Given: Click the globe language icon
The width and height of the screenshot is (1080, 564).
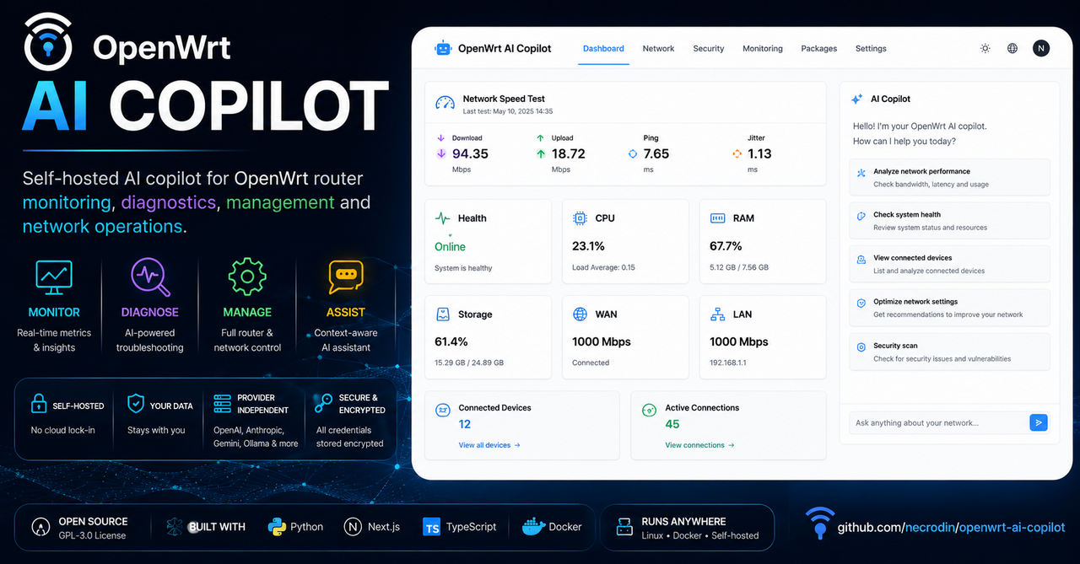Looking at the screenshot, I should 1012,49.
